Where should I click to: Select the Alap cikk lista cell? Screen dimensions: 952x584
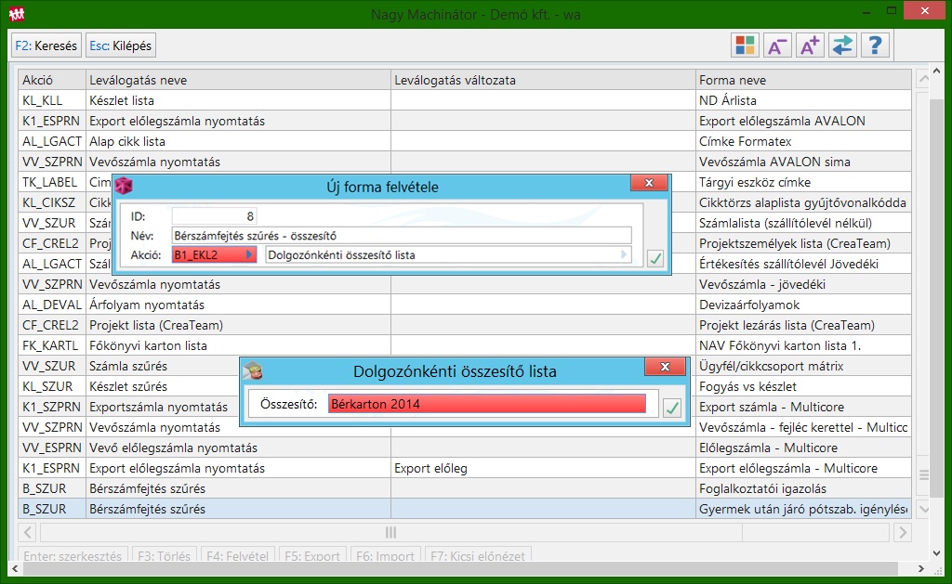(x=238, y=141)
